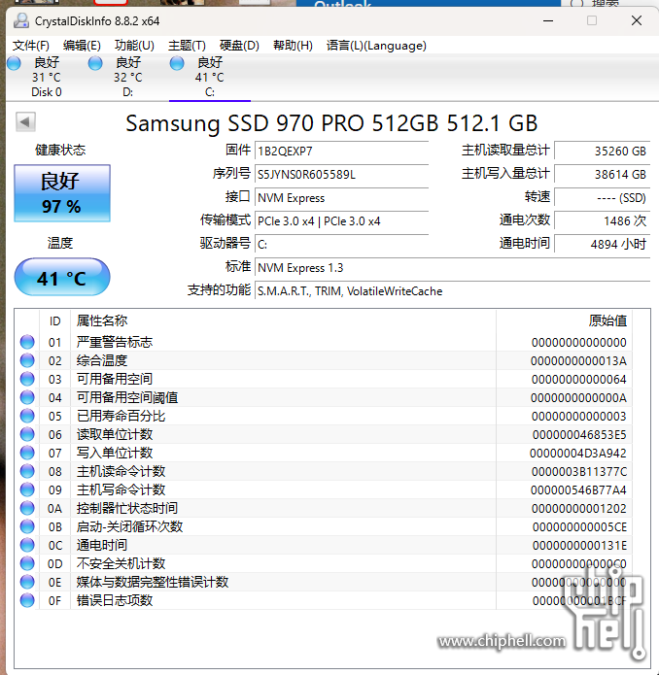The width and height of the screenshot is (659, 675).
Task: Select raw value 000000046853E5
Action: tap(579, 435)
